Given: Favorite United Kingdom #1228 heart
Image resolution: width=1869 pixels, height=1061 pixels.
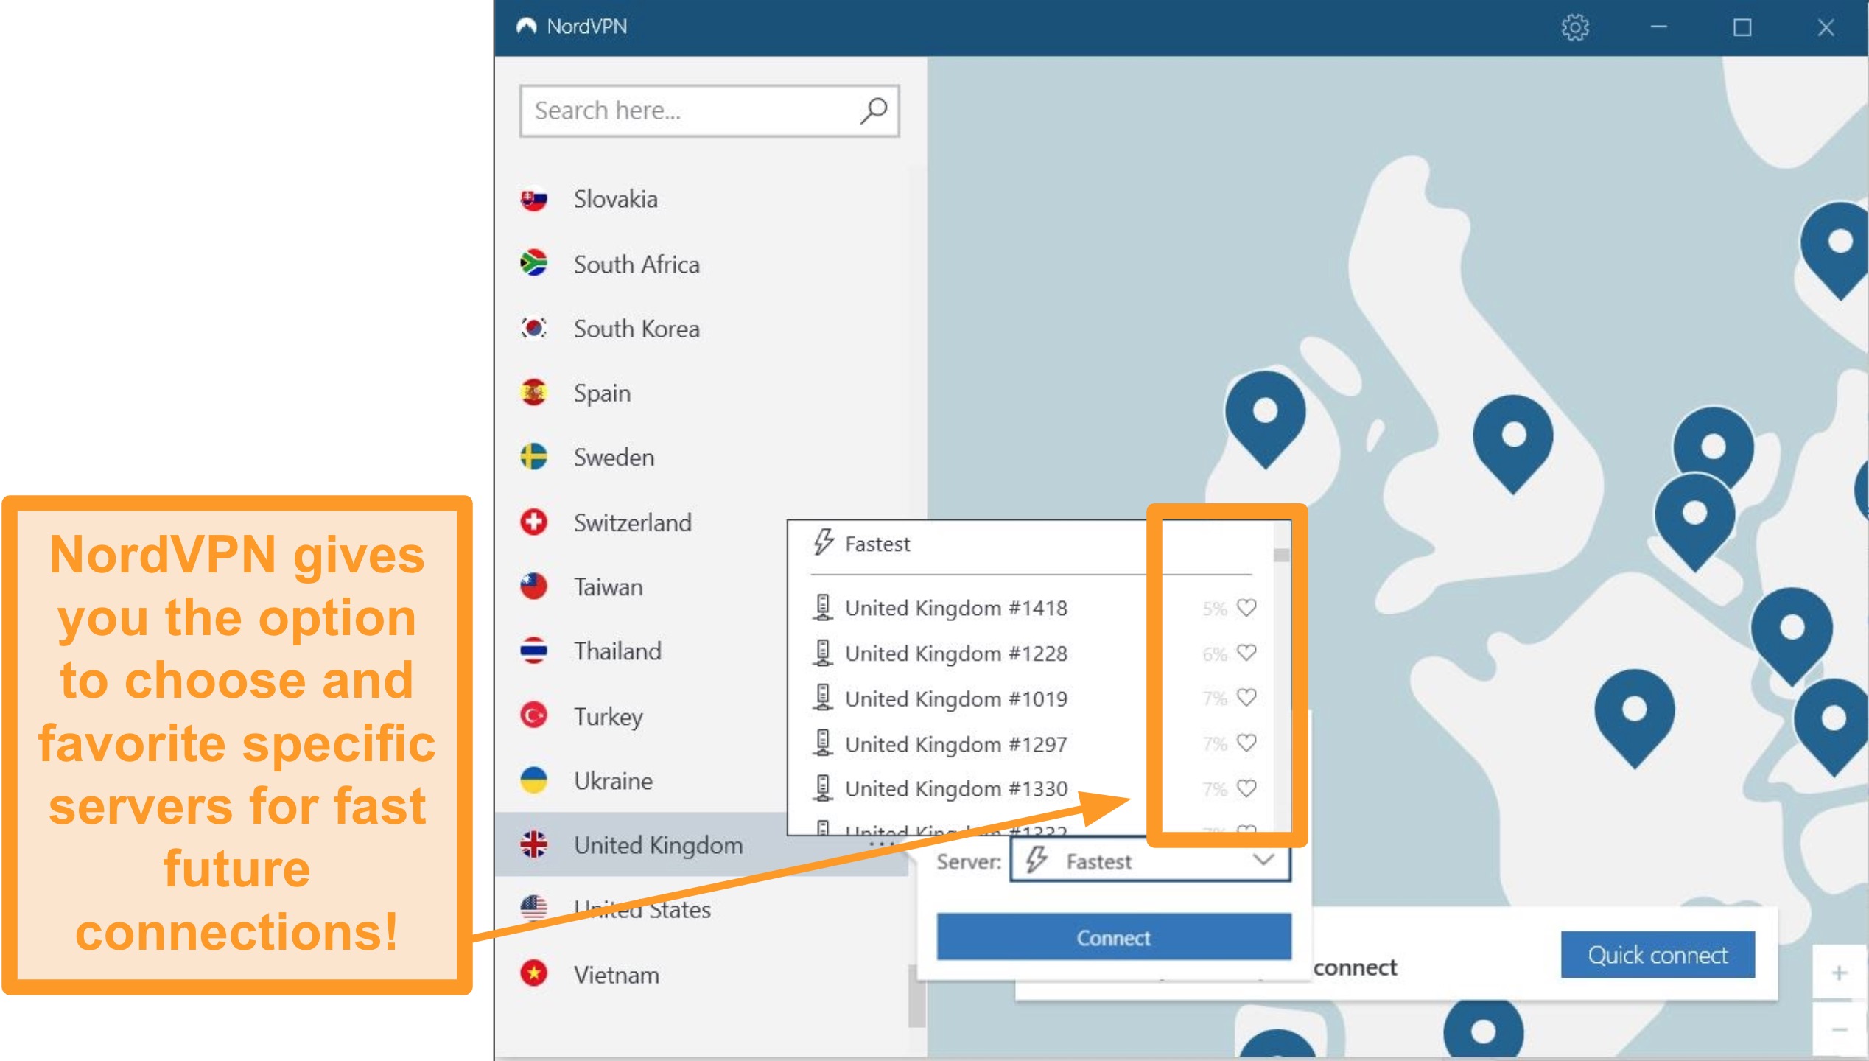Looking at the screenshot, I should pos(1246,653).
